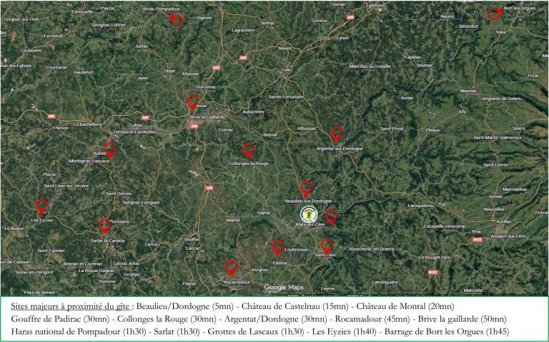Screen dimensions: 549x342
Task: Click the Salignac Eyvigues label
Action: [x=141, y=203]
